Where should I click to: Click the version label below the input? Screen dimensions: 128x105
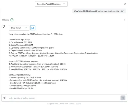(79, 104)
